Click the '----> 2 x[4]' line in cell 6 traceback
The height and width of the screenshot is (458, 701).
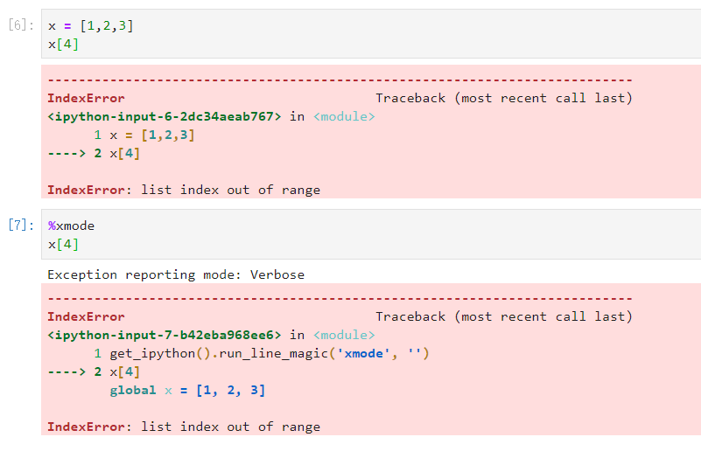pos(94,154)
